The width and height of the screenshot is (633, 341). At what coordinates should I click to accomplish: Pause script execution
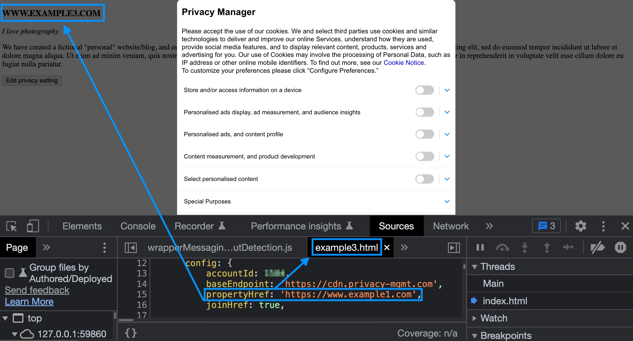pos(480,248)
